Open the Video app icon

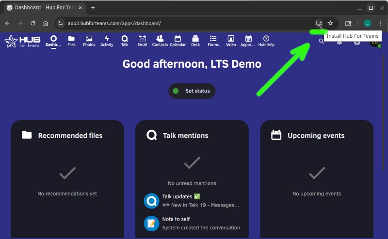[231, 41]
